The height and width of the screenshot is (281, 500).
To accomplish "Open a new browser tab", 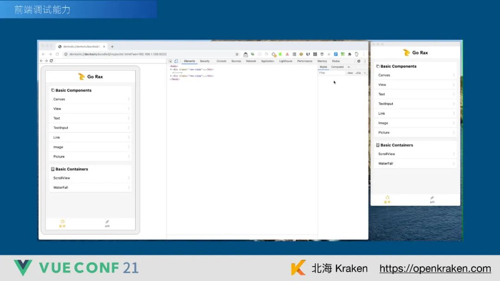I will pyautogui.click(x=112, y=47).
